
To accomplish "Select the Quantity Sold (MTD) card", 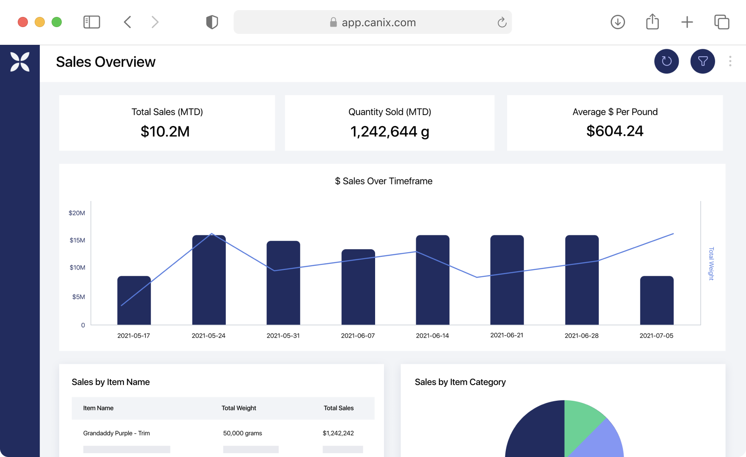I will pos(389,123).
